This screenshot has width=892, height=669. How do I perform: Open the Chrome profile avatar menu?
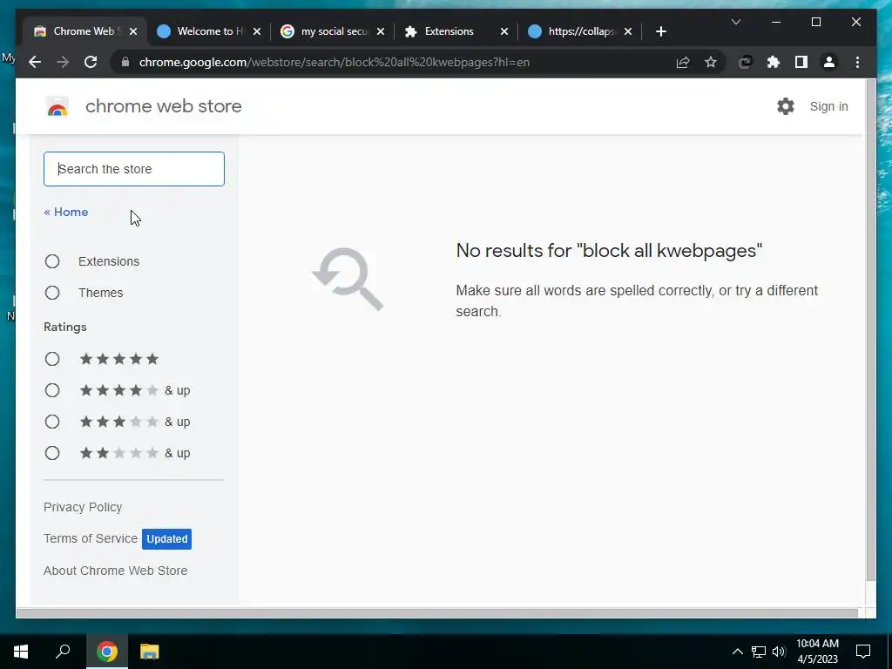829,62
